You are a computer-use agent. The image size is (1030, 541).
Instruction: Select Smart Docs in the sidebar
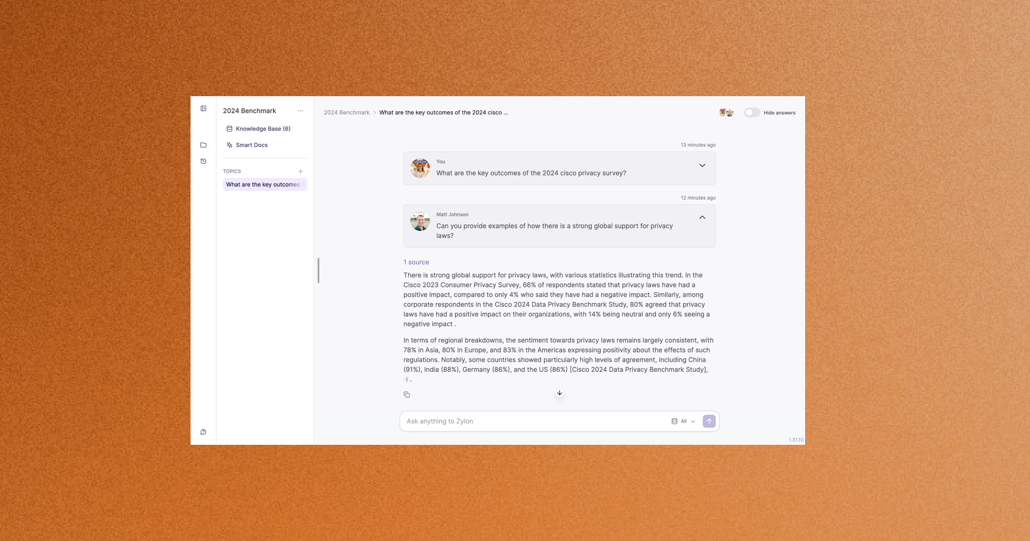[x=251, y=145]
